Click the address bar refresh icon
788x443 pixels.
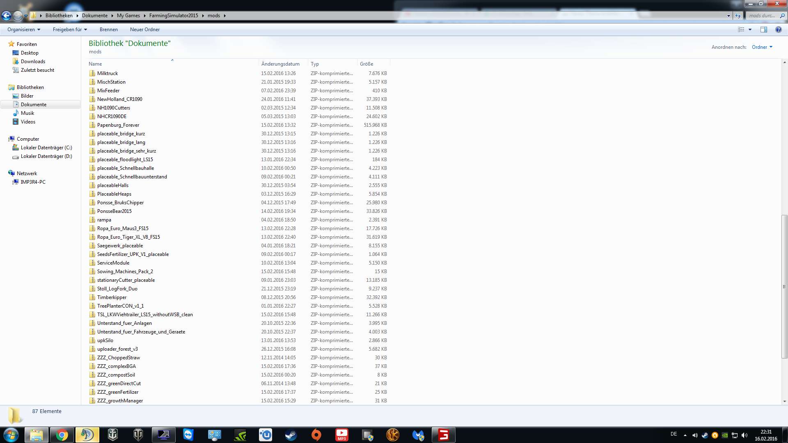coord(738,16)
